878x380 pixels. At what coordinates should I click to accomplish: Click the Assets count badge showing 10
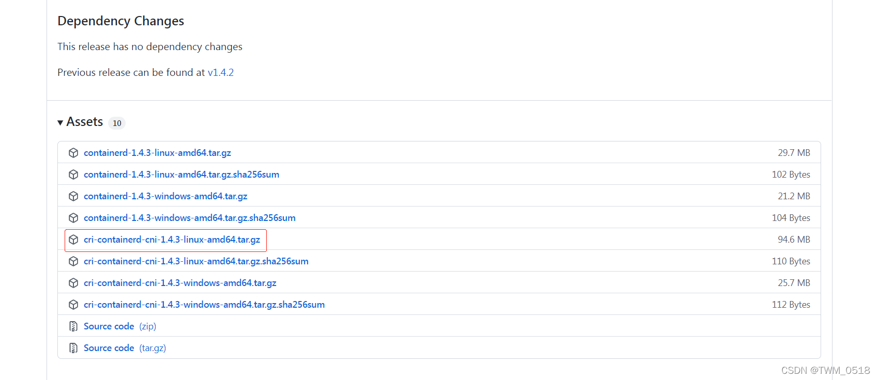tap(117, 123)
